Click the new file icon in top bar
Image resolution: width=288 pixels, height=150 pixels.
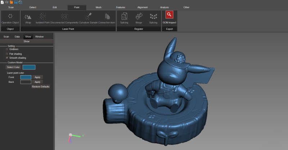pyautogui.click(x=2, y=2)
